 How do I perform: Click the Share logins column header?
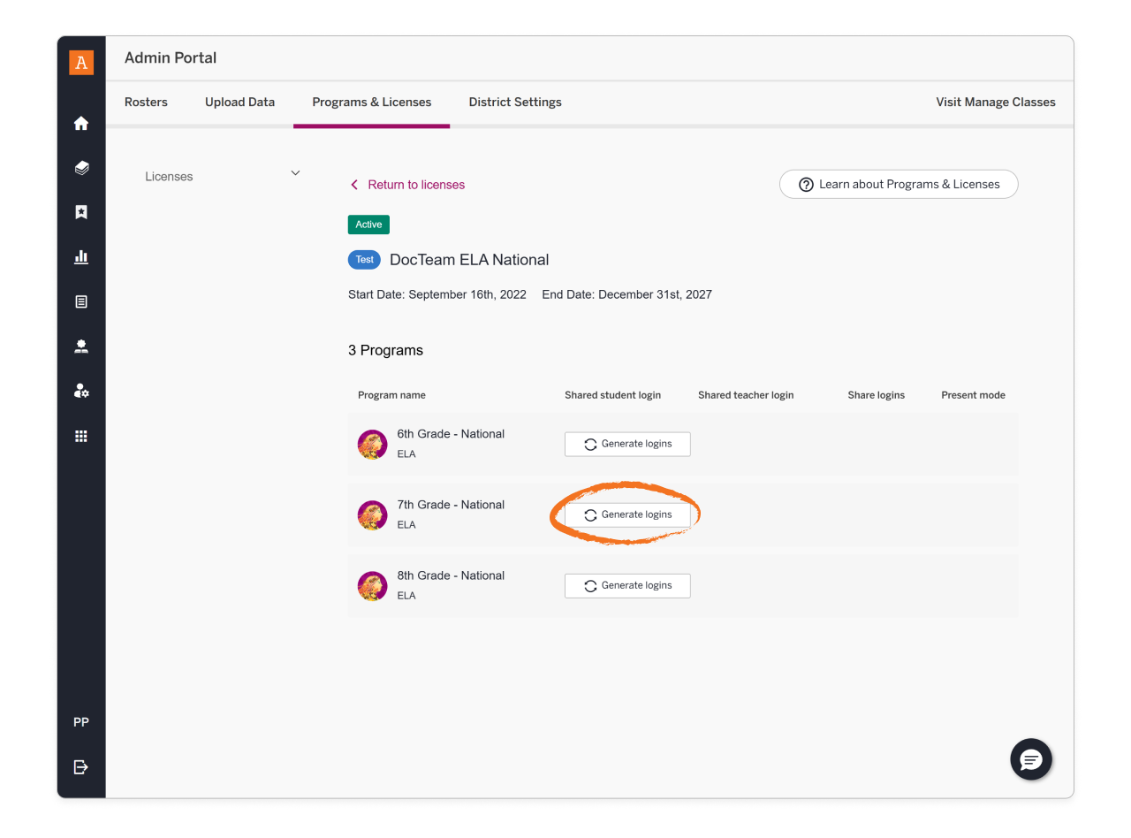click(877, 395)
